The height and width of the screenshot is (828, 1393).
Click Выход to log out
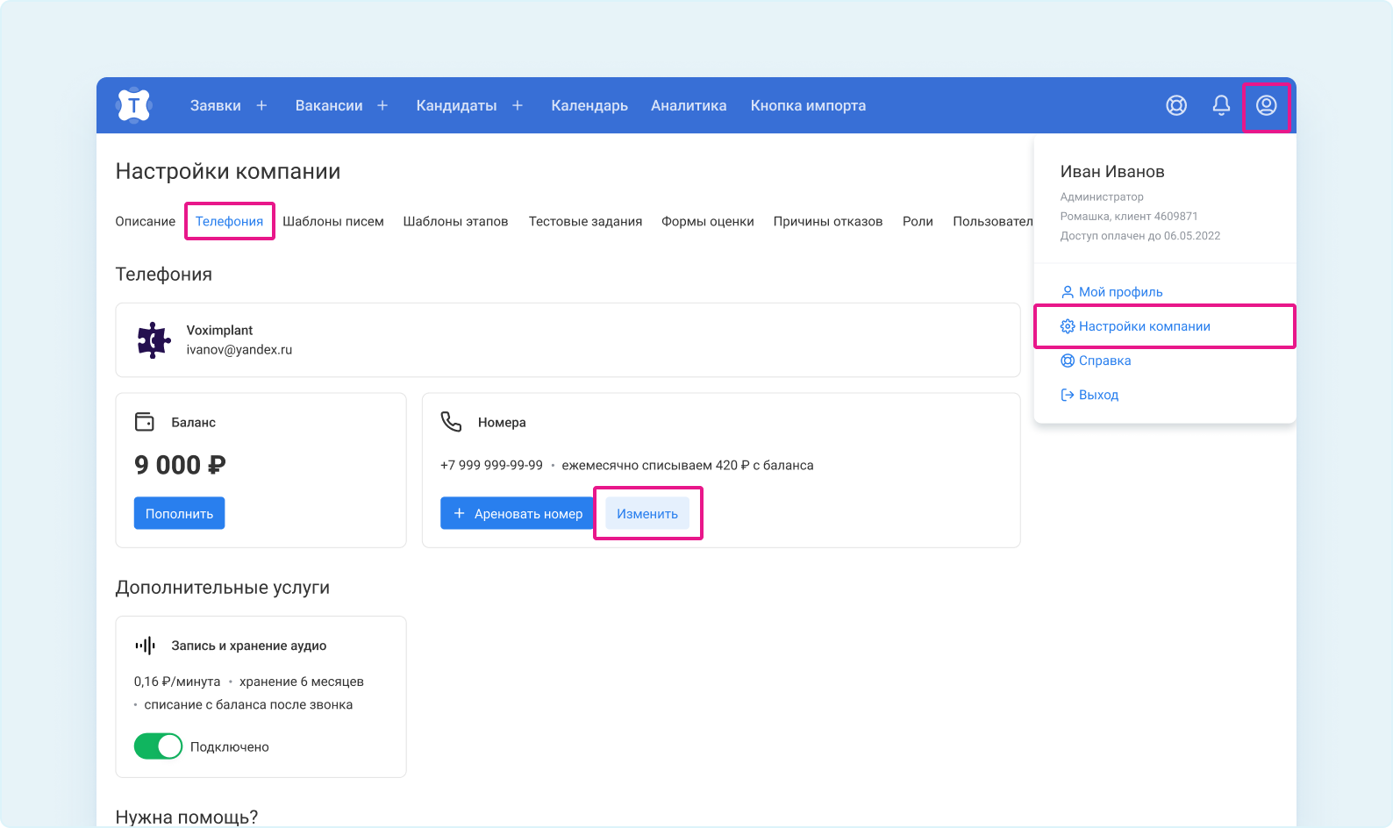point(1098,395)
